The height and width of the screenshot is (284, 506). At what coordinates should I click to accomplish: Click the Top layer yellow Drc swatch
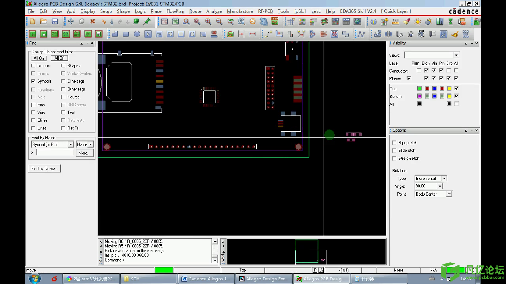[449, 88]
